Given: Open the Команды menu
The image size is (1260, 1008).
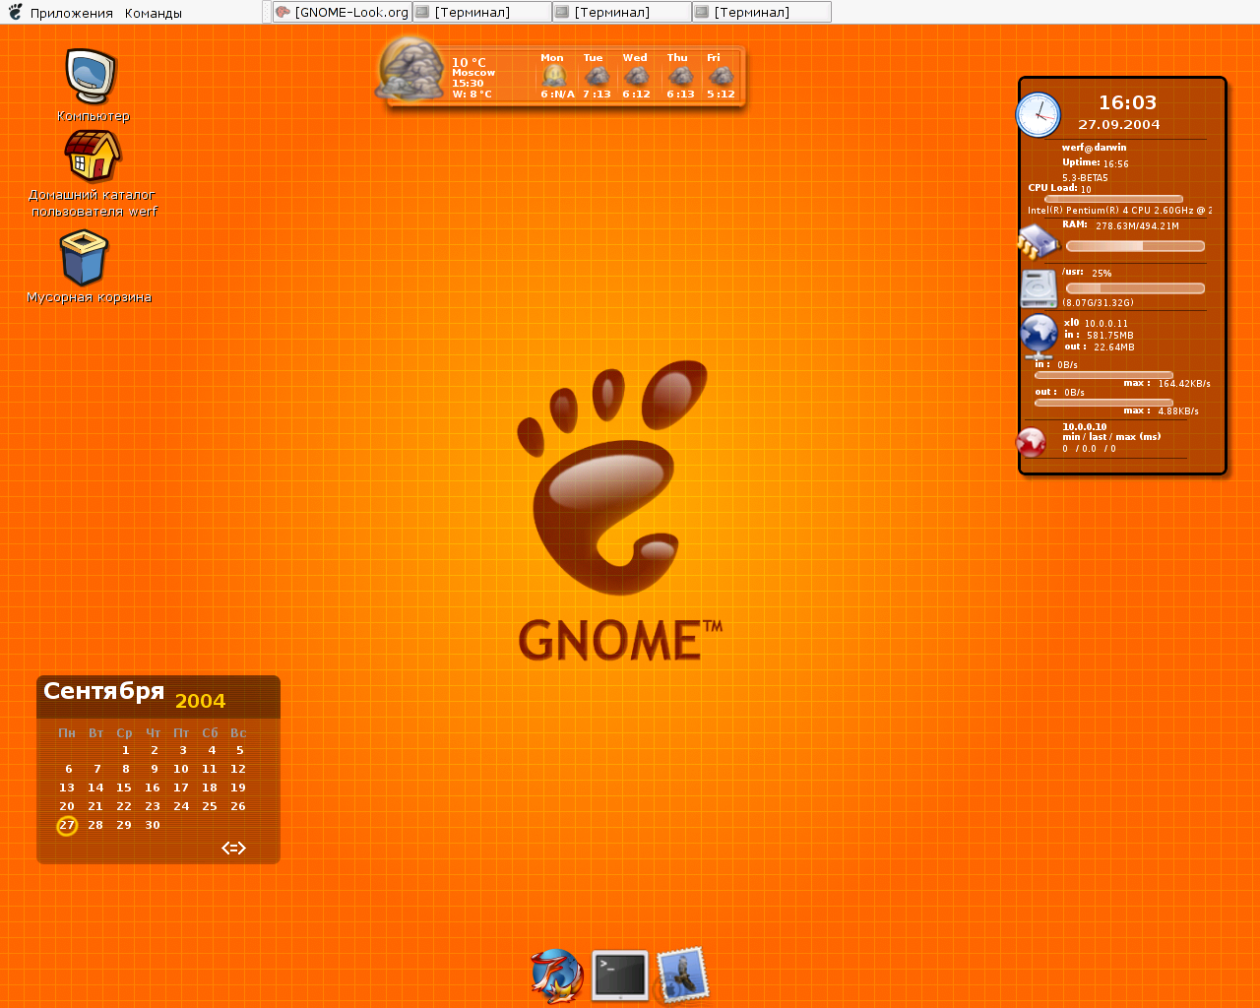Looking at the screenshot, I should (154, 13).
